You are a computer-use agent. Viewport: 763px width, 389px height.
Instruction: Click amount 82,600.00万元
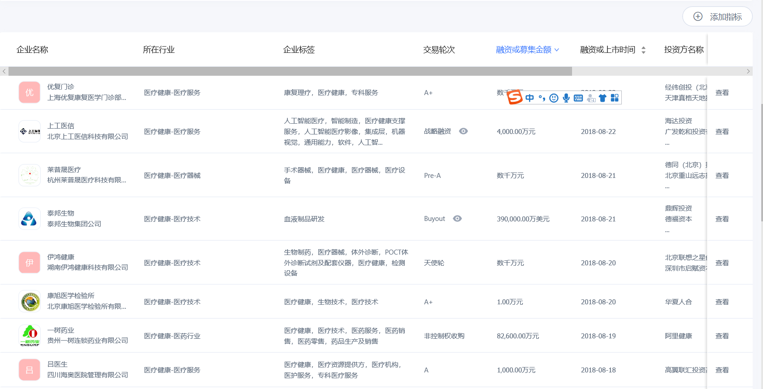click(x=518, y=336)
